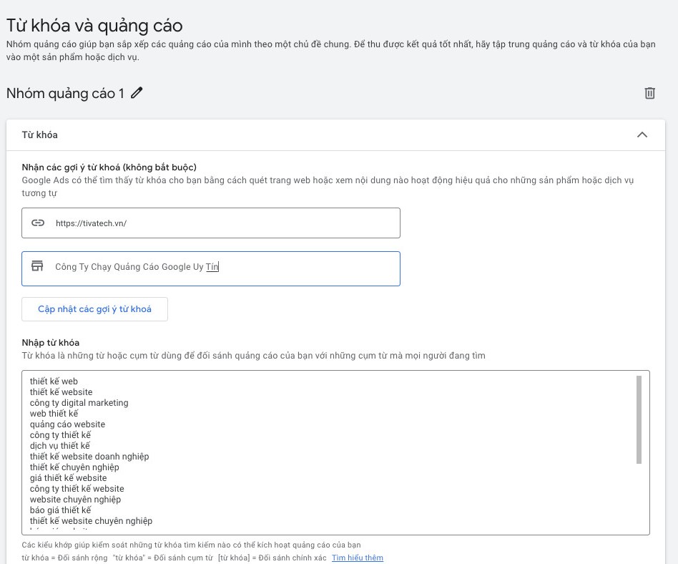Click the Nhóm quảng cáo 1 title
The image size is (678, 564).
pos(65,93)
